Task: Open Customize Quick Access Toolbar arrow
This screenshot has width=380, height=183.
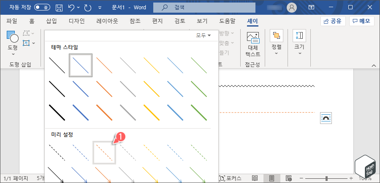Action: pyautogui.click(x=100, y=8)
